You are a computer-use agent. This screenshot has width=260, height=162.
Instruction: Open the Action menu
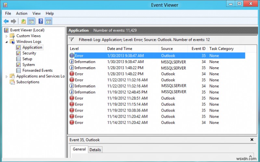coord(21,13)
